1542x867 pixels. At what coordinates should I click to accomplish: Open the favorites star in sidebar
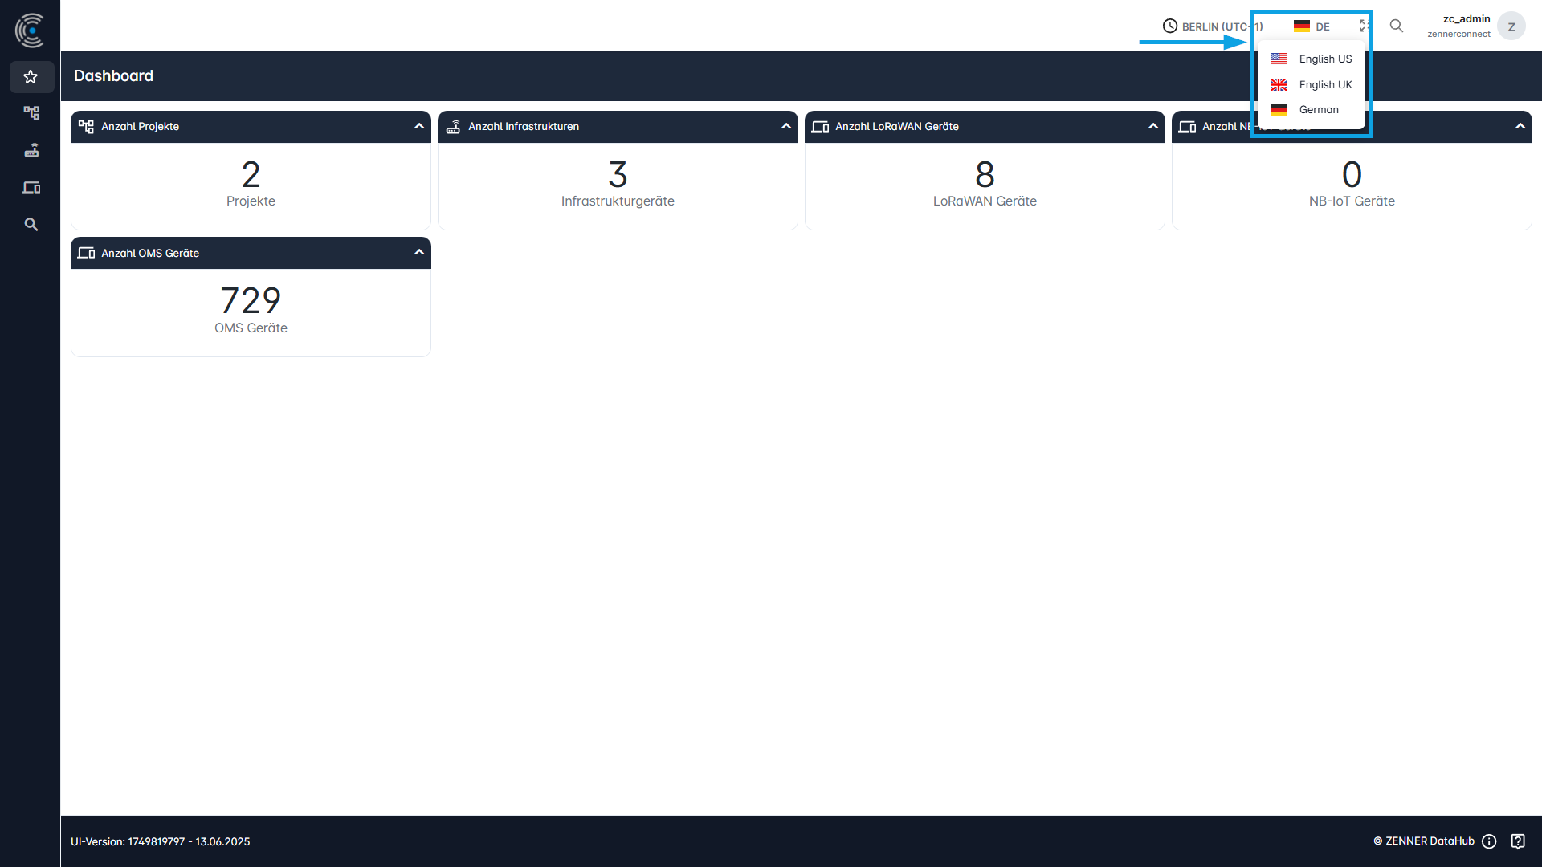tap(31, 77)
